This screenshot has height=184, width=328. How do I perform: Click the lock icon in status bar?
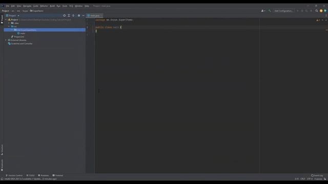pyautogui.click(x=325, y=179)
